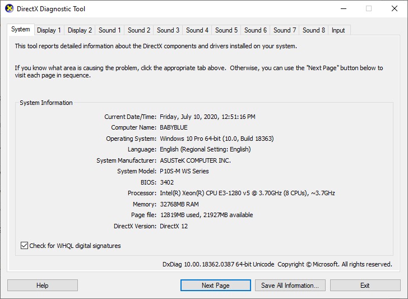This screenshot has height=299, width=408.
Task: View the Sound 7 tab
Action: pos(285,30)
